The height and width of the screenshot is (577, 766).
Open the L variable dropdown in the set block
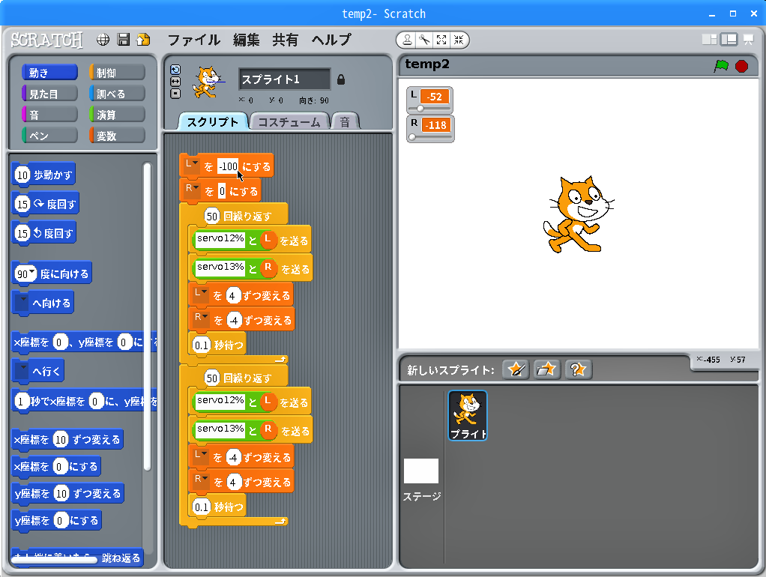pos(195,163)
